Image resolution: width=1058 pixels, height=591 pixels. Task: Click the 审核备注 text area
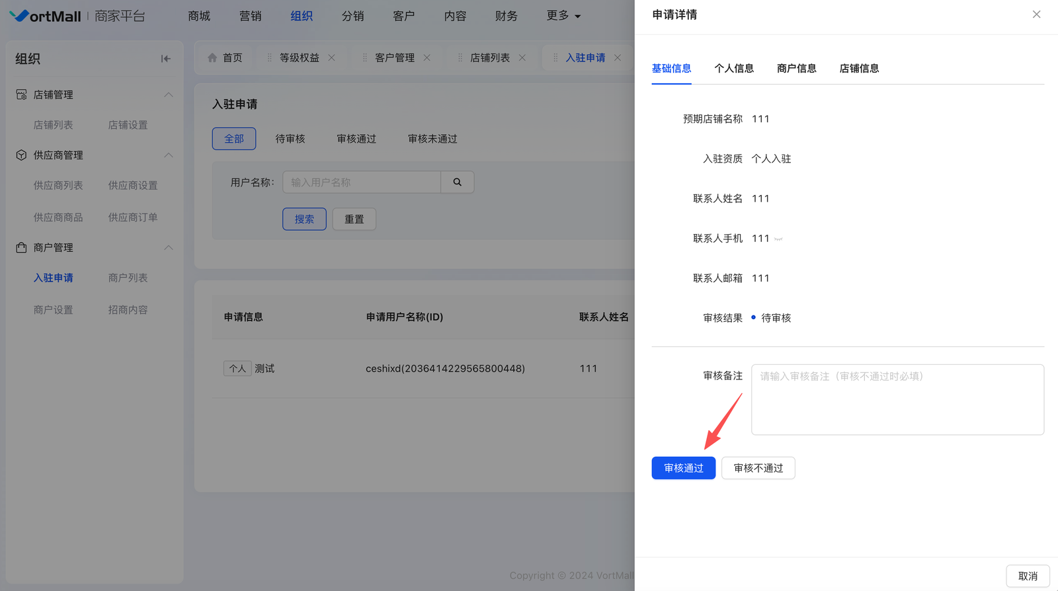[897, 400]
